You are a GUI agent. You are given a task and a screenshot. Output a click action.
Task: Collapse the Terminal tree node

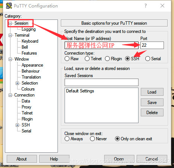10,35
